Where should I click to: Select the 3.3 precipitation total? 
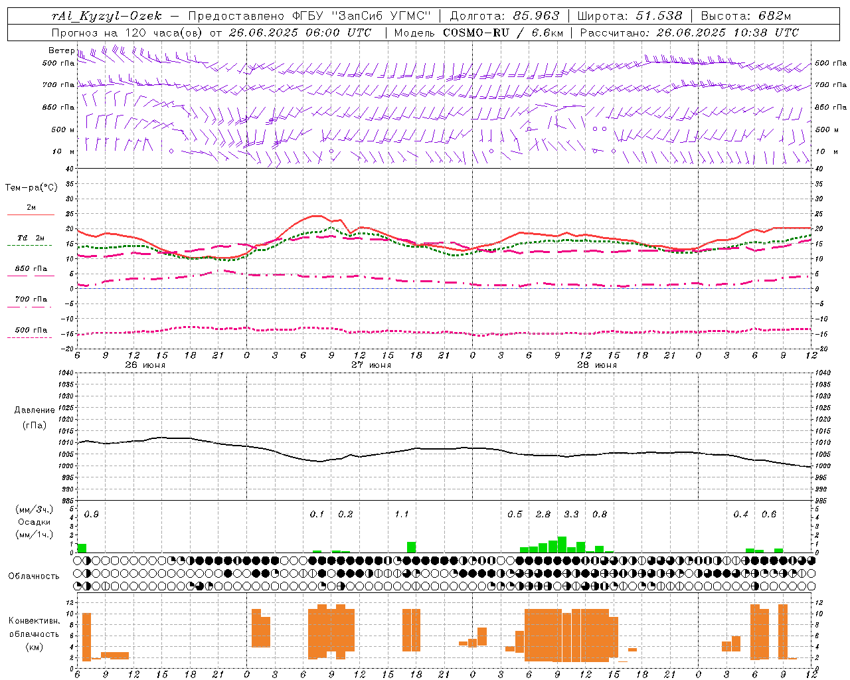[571, 515]
